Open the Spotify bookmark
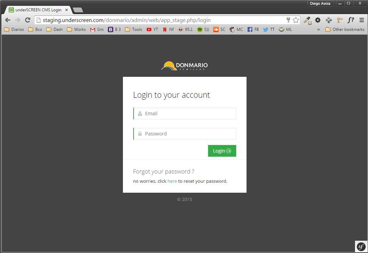The height and width of the screenshot is (253, 368). click(203, 29)
